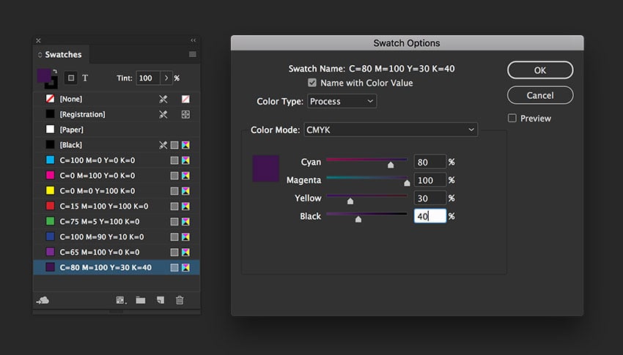Select swatch C=65 M=100 Y=0 K=0

(x=117, y=252)
